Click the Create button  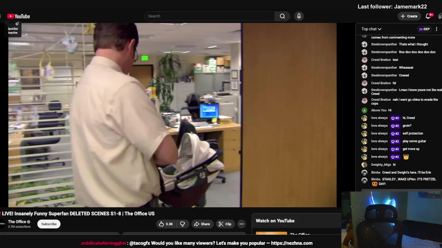click(x=409, y=16)
